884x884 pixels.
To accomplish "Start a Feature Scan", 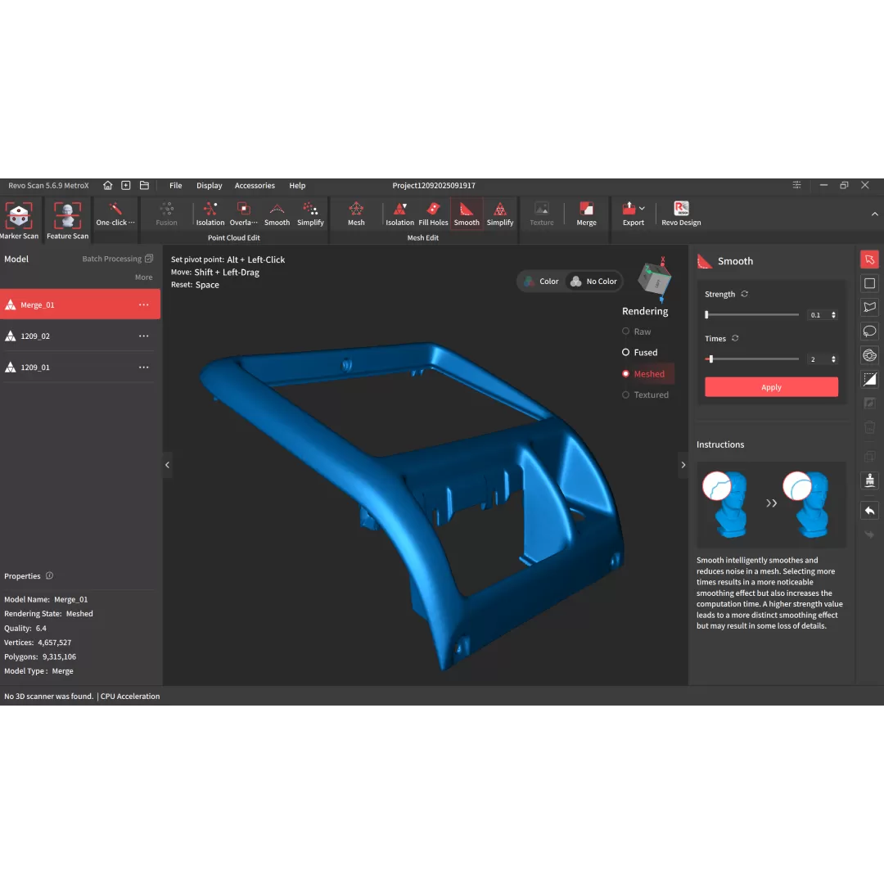I will point(67,220).
